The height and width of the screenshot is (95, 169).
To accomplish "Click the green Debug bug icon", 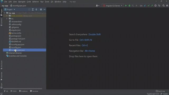I will point(129,6).
